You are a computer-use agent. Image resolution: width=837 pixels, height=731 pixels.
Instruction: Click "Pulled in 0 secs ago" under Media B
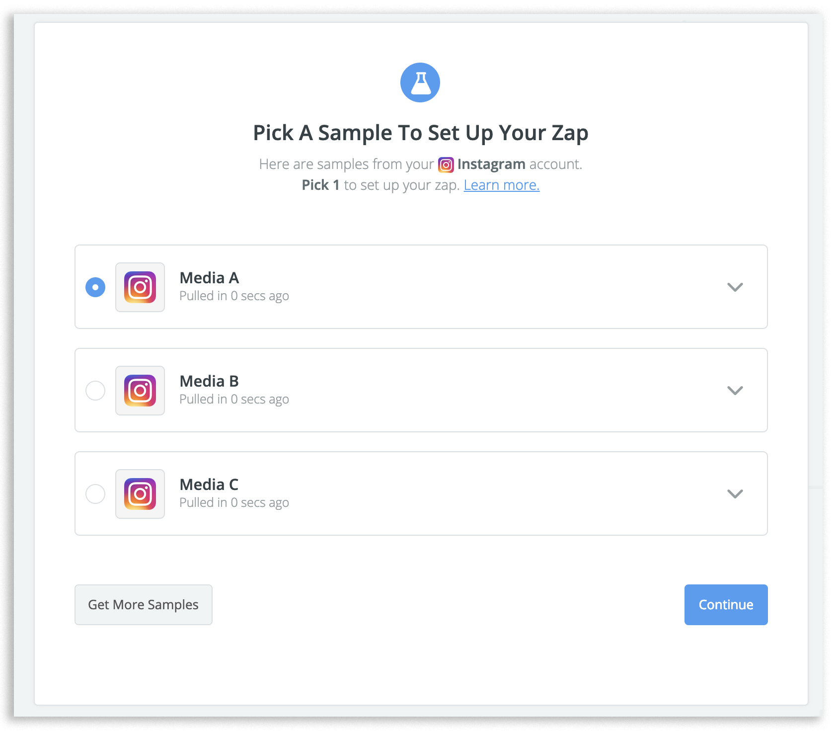(234, 400)
